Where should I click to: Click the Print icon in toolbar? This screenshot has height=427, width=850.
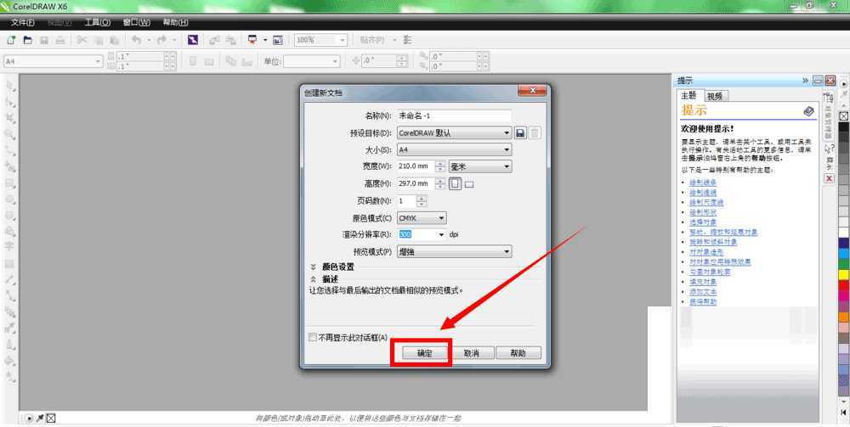pyautogui.click(x=60, y=40)
